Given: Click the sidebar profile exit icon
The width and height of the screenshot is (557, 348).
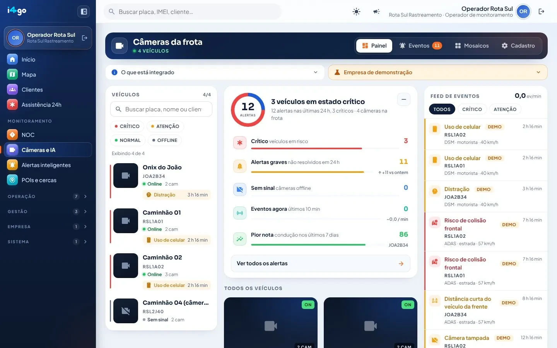Looking at the screenshot, I should [85, 38].
